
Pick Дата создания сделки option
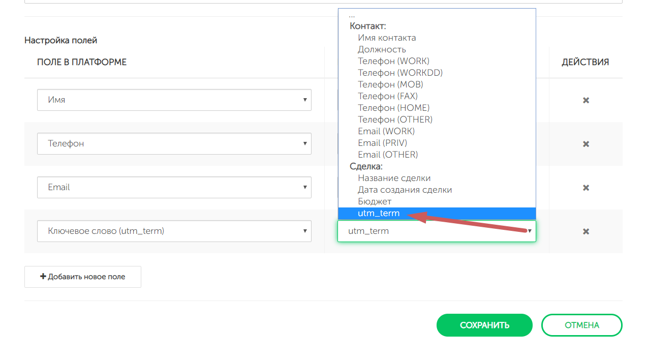point(405,190)
